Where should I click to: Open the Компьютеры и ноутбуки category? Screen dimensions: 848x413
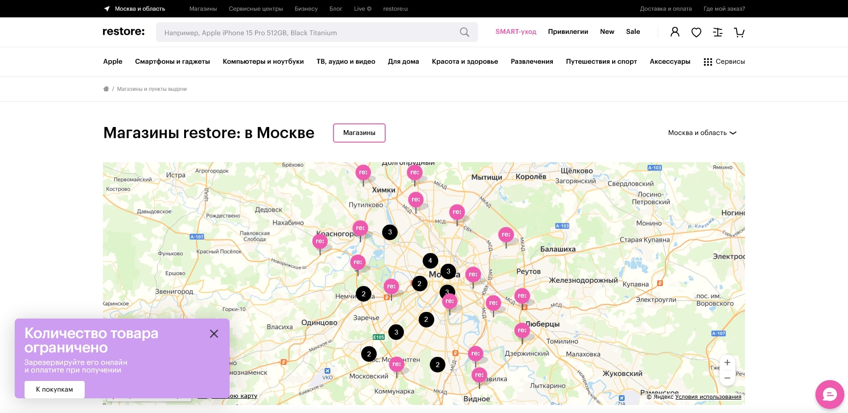coord(263,61)
